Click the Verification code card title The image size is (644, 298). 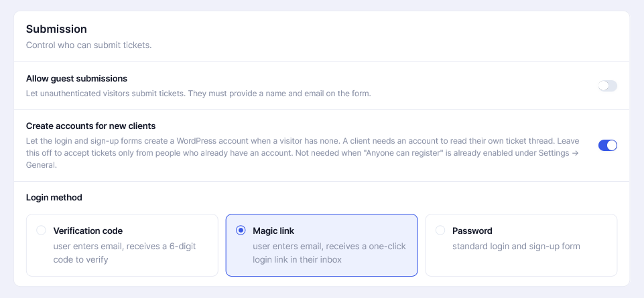coord(88,231)
